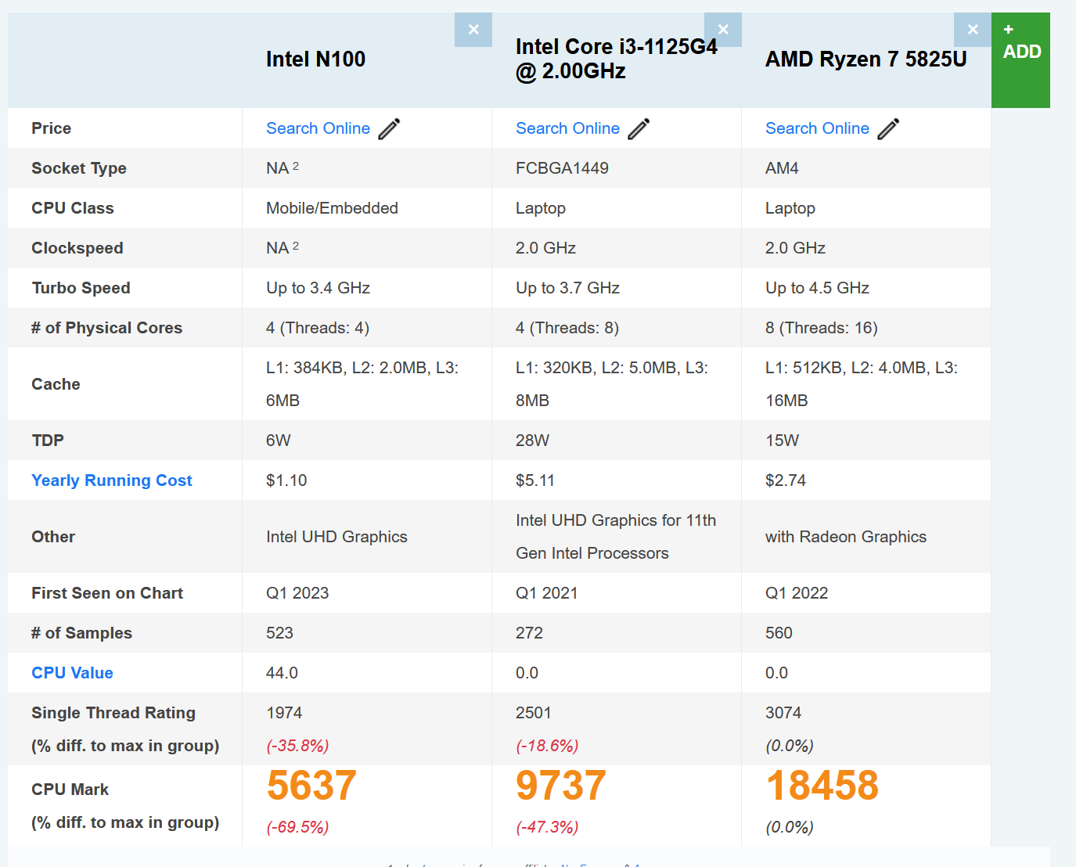Click the 4 (Threads: 4) cores value
1076x867 pixels.
318,328
